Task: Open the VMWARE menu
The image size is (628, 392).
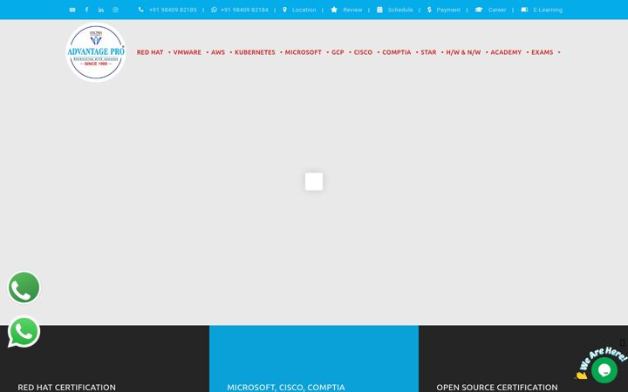Action: coord(187,52)
